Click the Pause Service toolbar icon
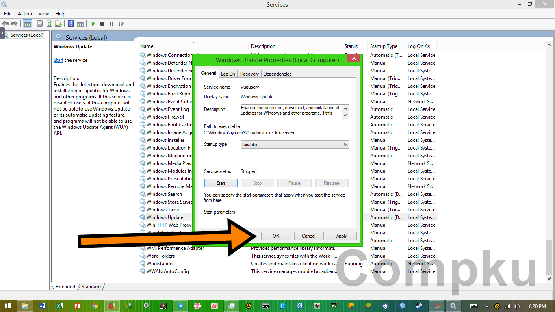 point(112,24)
